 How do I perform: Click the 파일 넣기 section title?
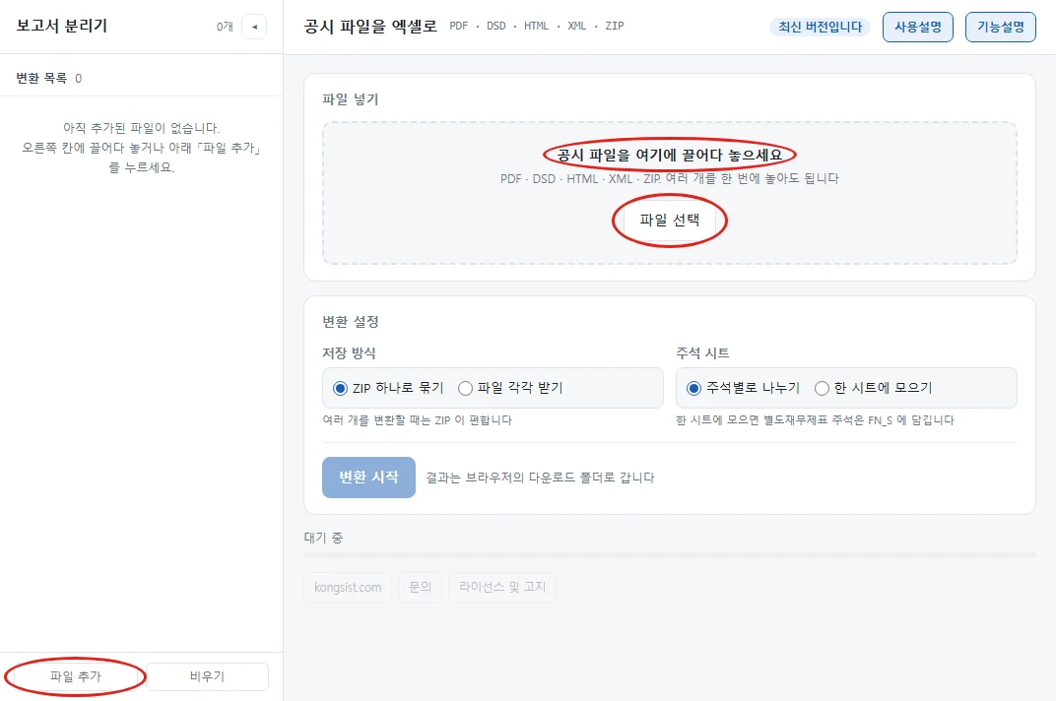(351, 99)
